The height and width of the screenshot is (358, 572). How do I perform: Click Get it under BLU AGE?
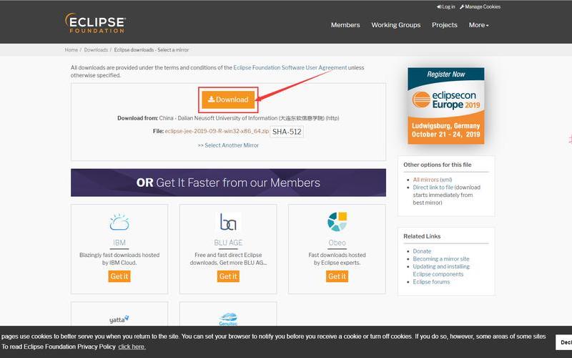228,276
